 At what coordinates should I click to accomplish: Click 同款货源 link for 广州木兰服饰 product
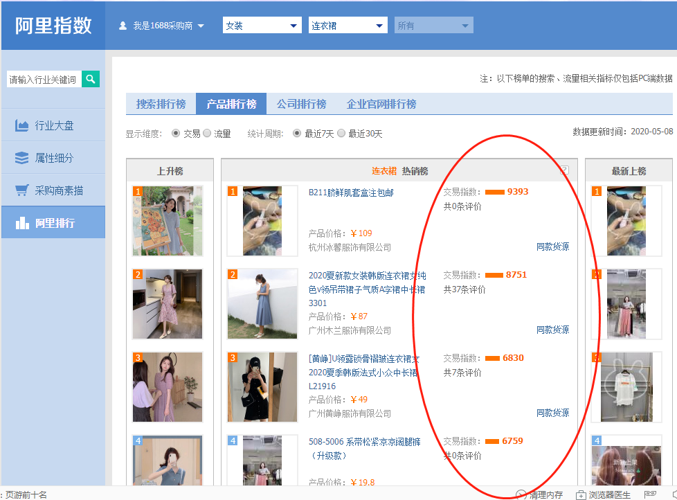coord(552,330)
